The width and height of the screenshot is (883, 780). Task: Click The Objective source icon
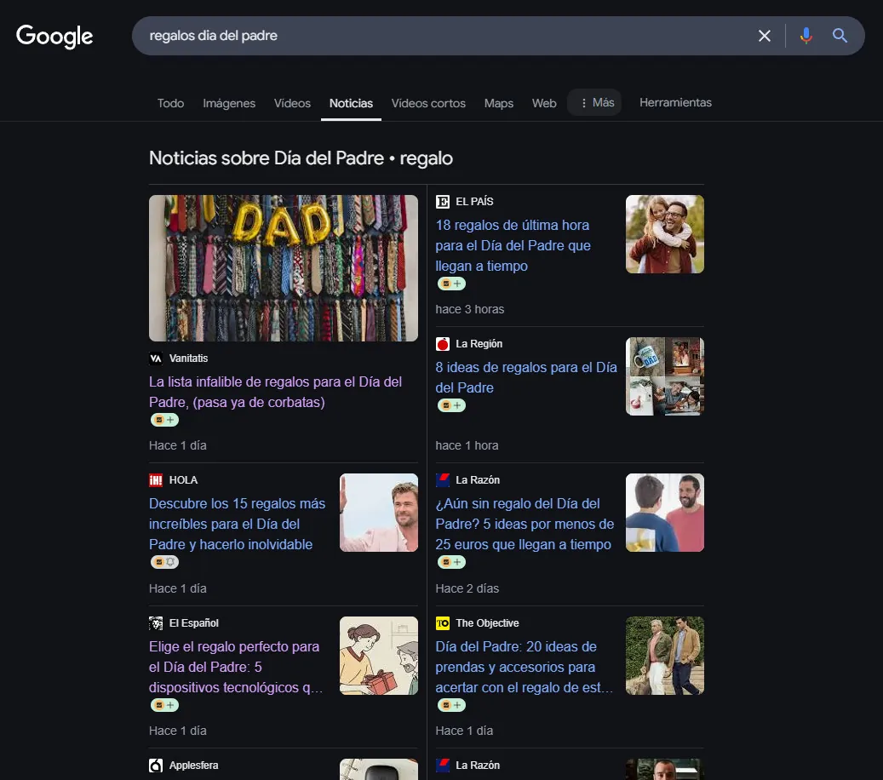[443, 622]
